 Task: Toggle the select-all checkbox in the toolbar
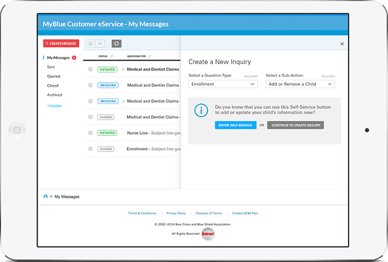pyautogui.click(x=90, y=43)
